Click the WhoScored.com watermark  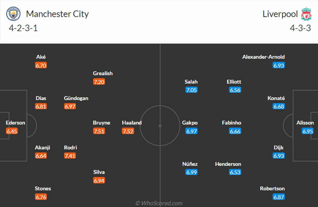pyautogui.click(x=159, y=203)
